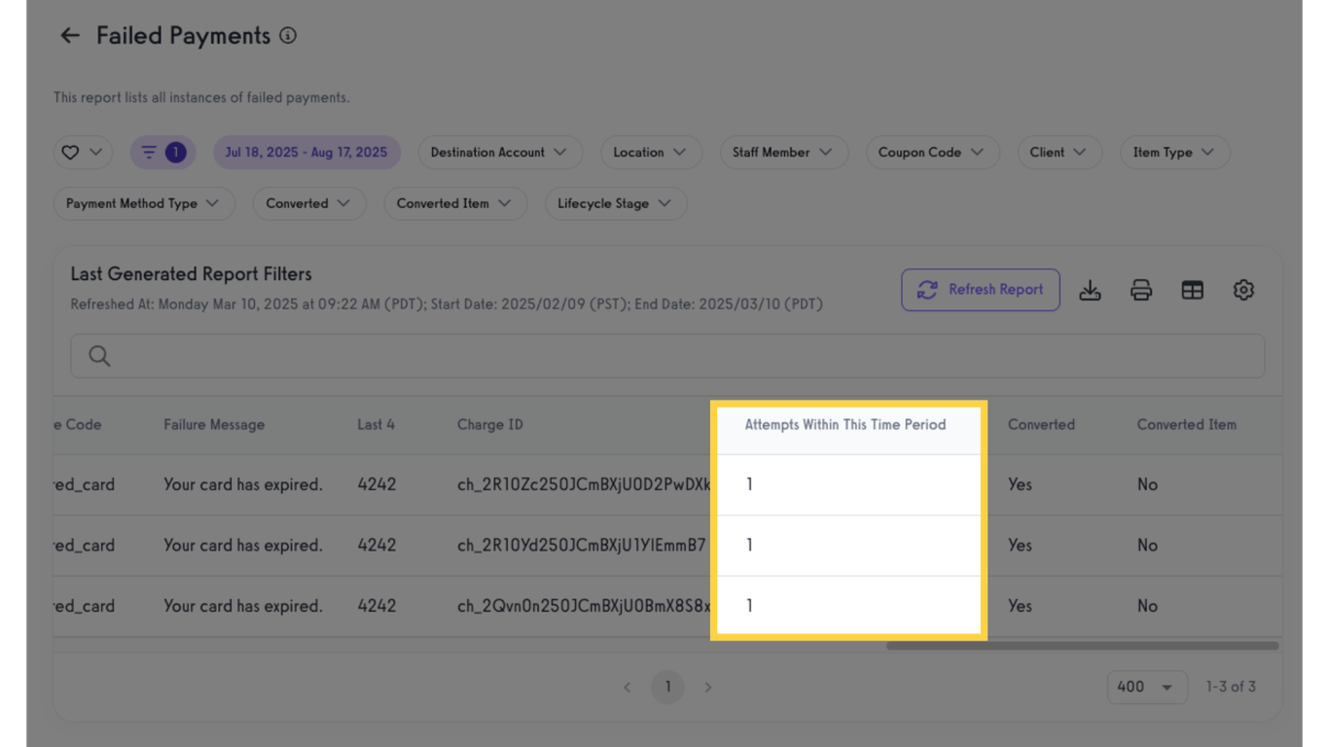Sort by the Converted column header
Screen dimensions: 1329x747
point(1041,425)
